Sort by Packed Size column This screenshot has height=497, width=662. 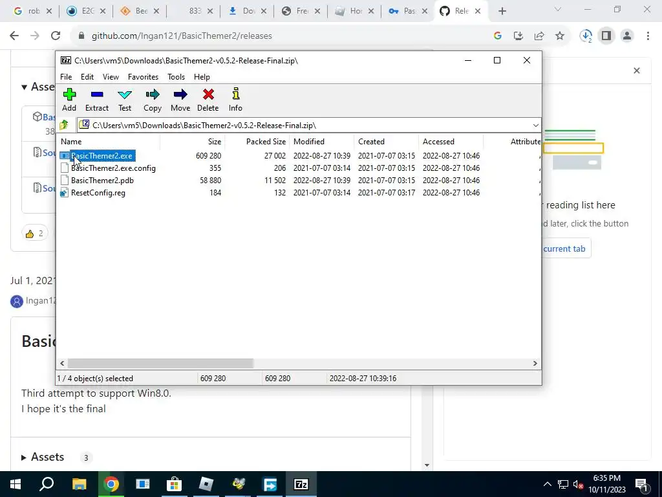pos(257,142)
